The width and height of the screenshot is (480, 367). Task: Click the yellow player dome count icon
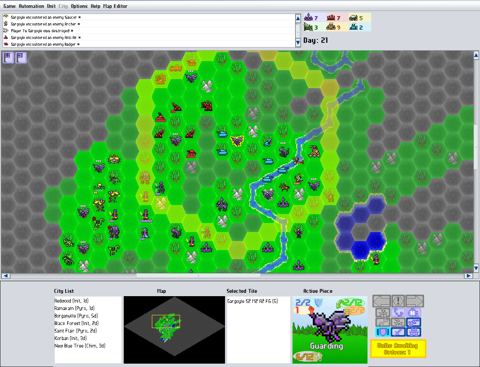tap(353, 17)
